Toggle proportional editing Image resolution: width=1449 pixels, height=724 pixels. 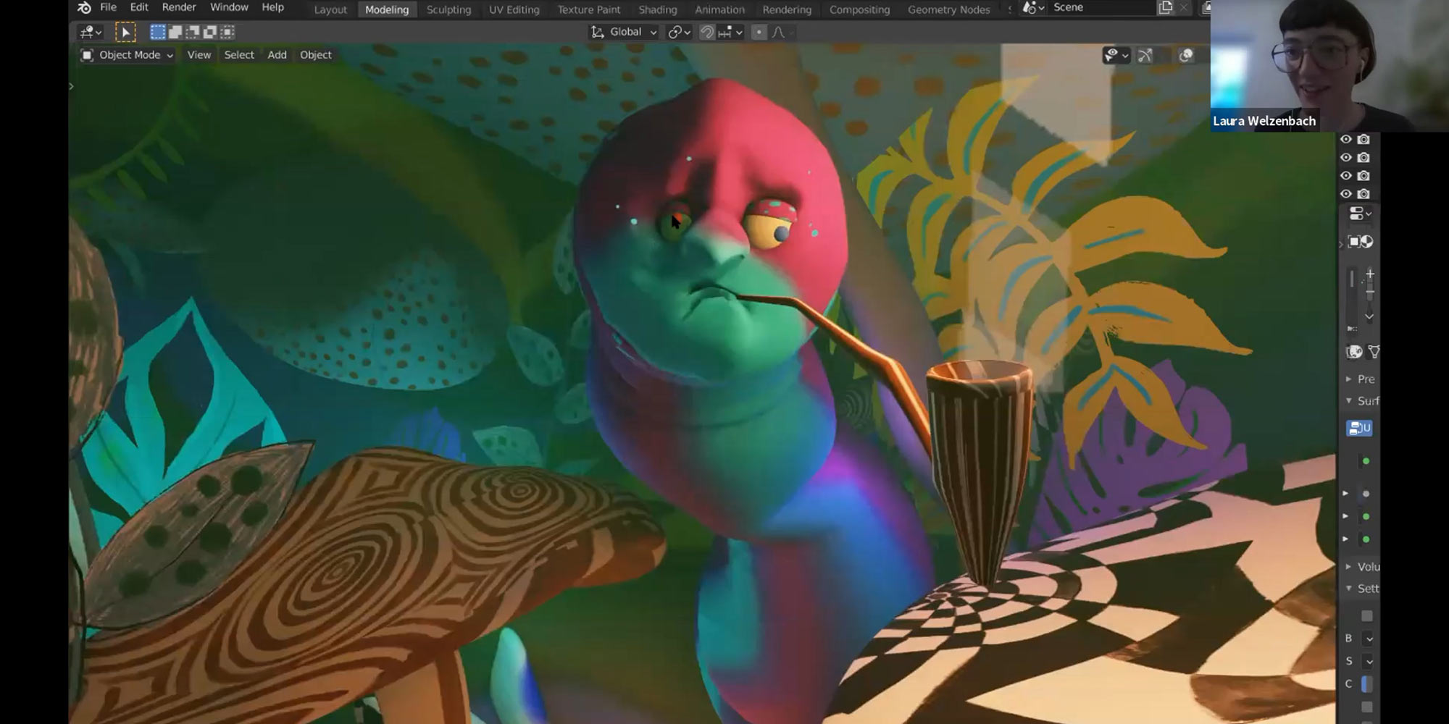759,32
